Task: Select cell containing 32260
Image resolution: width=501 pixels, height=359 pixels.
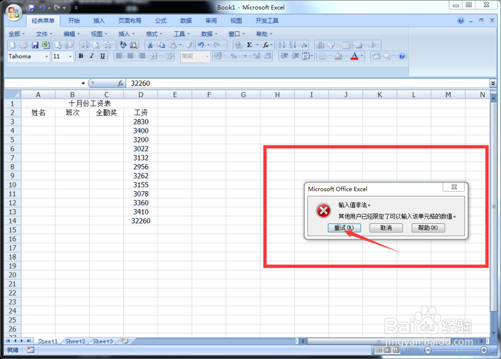Action: (x=141, y=221)
